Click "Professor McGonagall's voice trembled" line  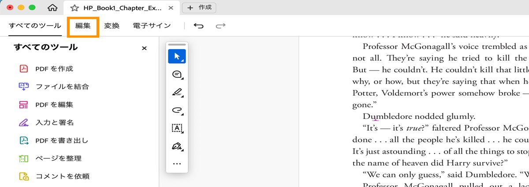445,46
